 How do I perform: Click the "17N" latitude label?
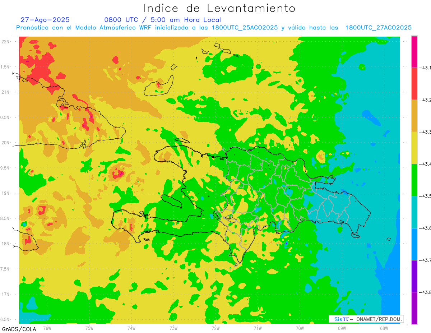click(6, 294)
